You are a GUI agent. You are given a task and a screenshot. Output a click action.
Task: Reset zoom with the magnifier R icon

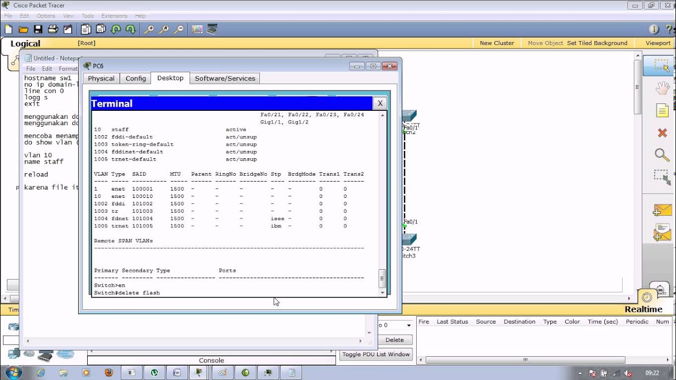164,30
